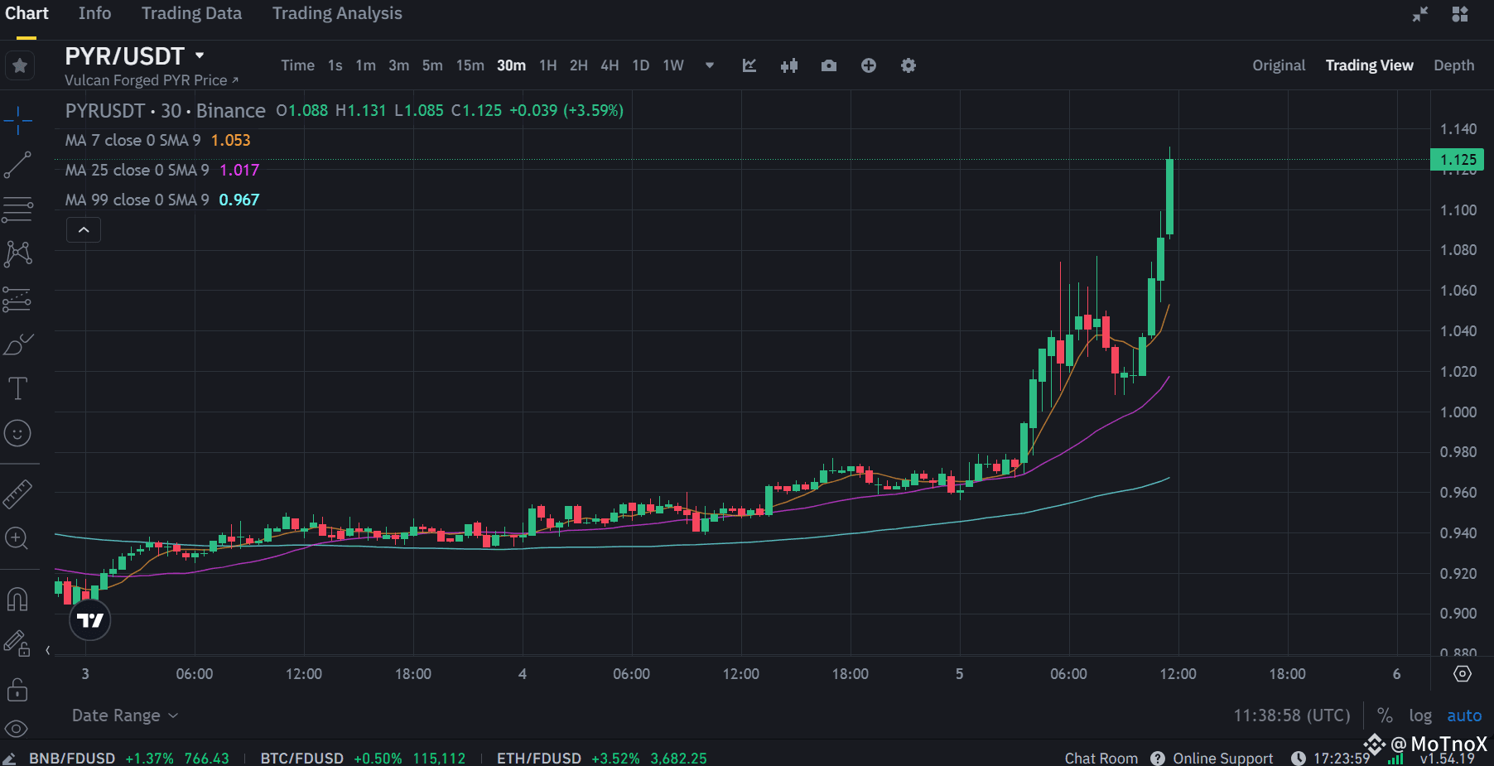Select the Time line interval
1494x766 pixels.
pyautogui.click(x=297, y=65)
